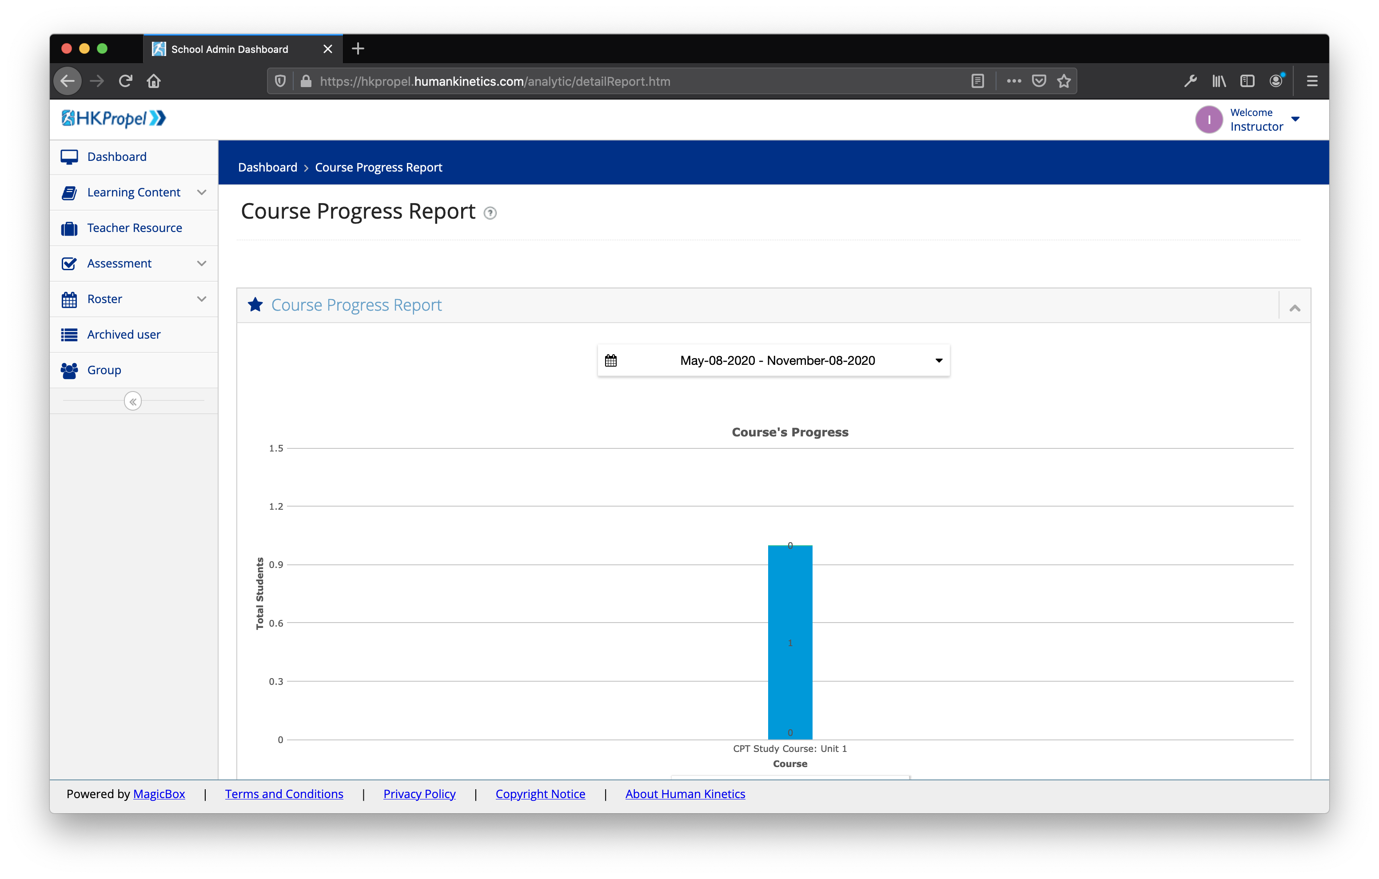Image resolution: width=1379 pixels, height=879 pixels.
Task: Click the Dashboard breadcrumb link
Action: coord(267,168)
